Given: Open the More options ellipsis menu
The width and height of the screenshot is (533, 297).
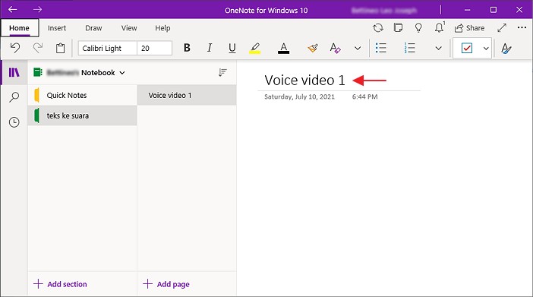Looking at the screenshot, I should tap(522, 27).
